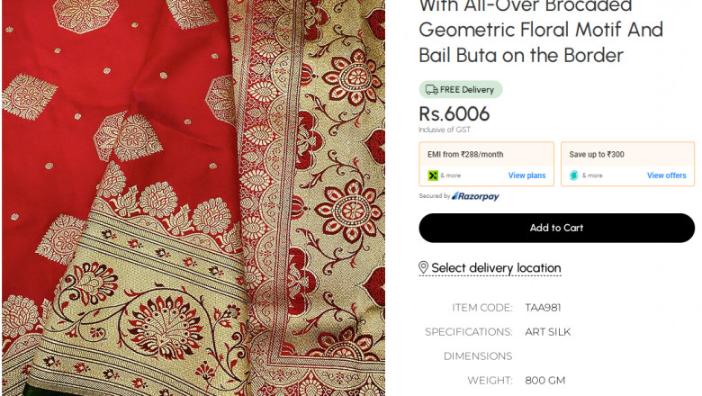
Task: Select delivery location
Action: 496,268
